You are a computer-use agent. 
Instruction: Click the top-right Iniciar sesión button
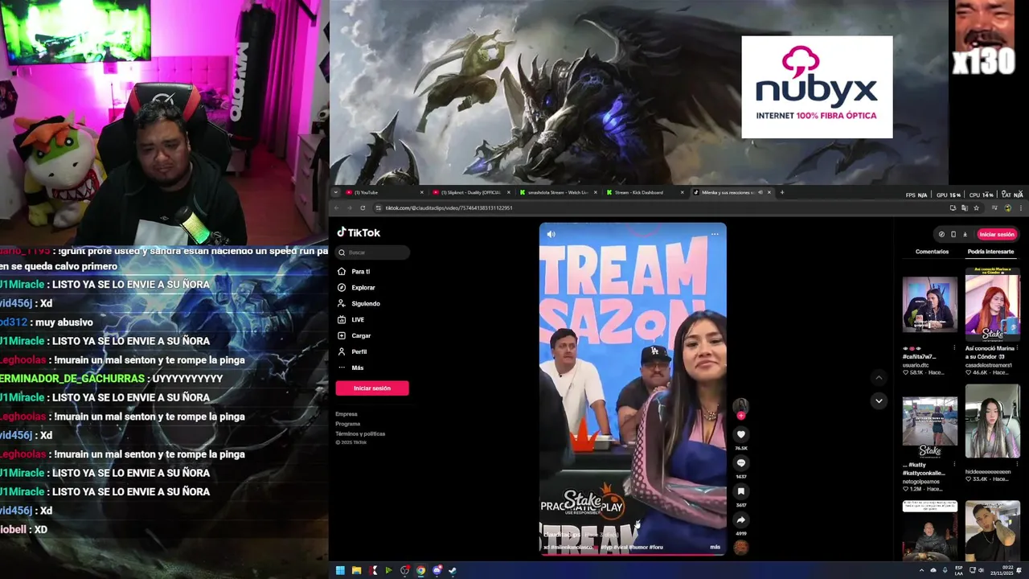click(997, 234)
